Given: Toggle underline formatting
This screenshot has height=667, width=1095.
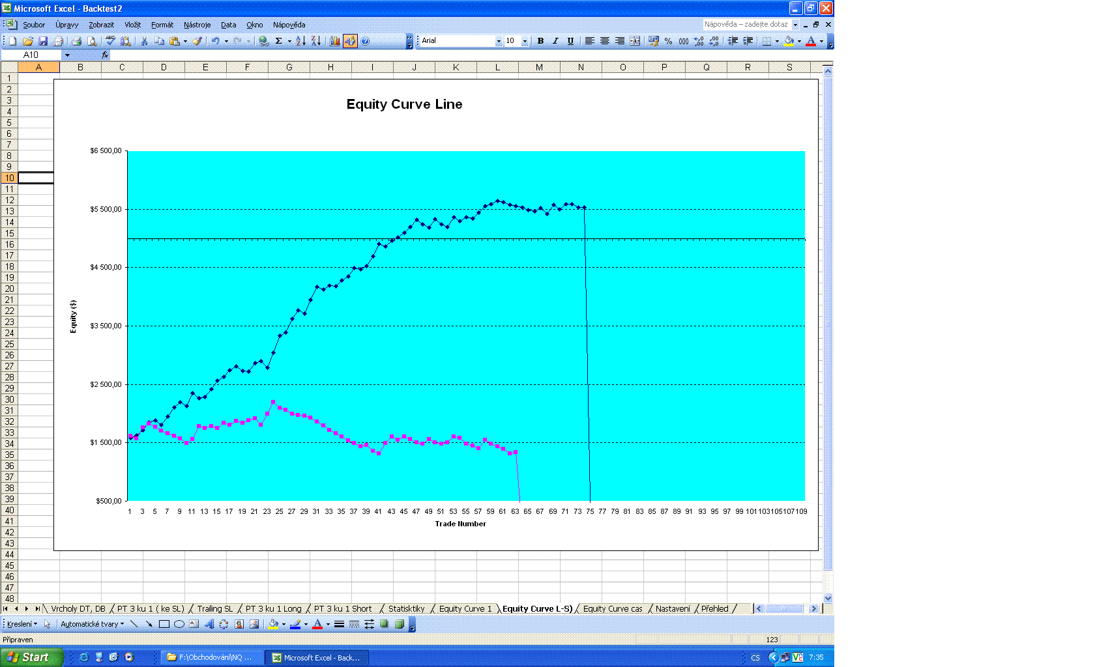Looking at the screenshot, I should coord(570,41).
